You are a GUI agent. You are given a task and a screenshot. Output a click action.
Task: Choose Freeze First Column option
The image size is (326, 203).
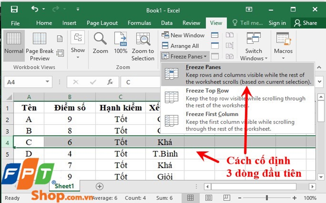(238, 121)
